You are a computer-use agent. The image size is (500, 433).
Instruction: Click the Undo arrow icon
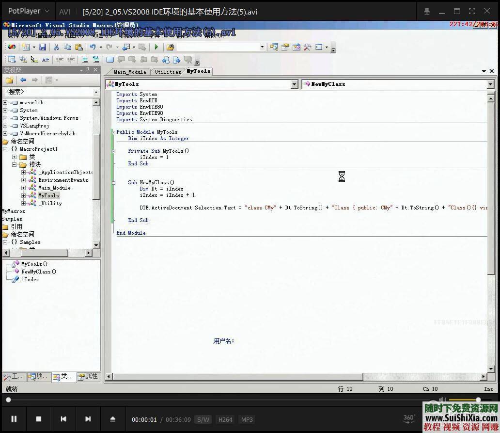click(x=92, y=47)
